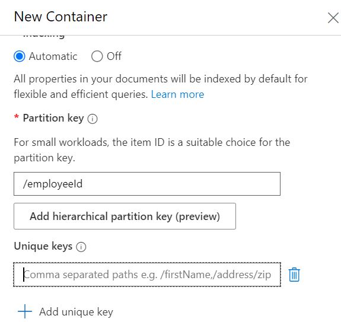Click the plus icon for adding unique key
Viewport: 341px width, 322px height.
tap(25, 311)
